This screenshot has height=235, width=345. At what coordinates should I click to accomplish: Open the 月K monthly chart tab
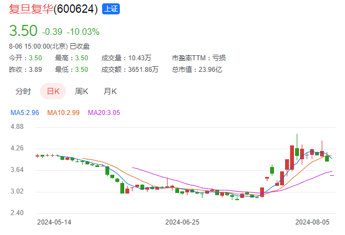point(110,91)
